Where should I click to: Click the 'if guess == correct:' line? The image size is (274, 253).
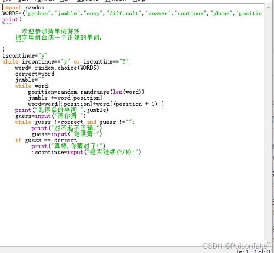(x=47, y=140)
